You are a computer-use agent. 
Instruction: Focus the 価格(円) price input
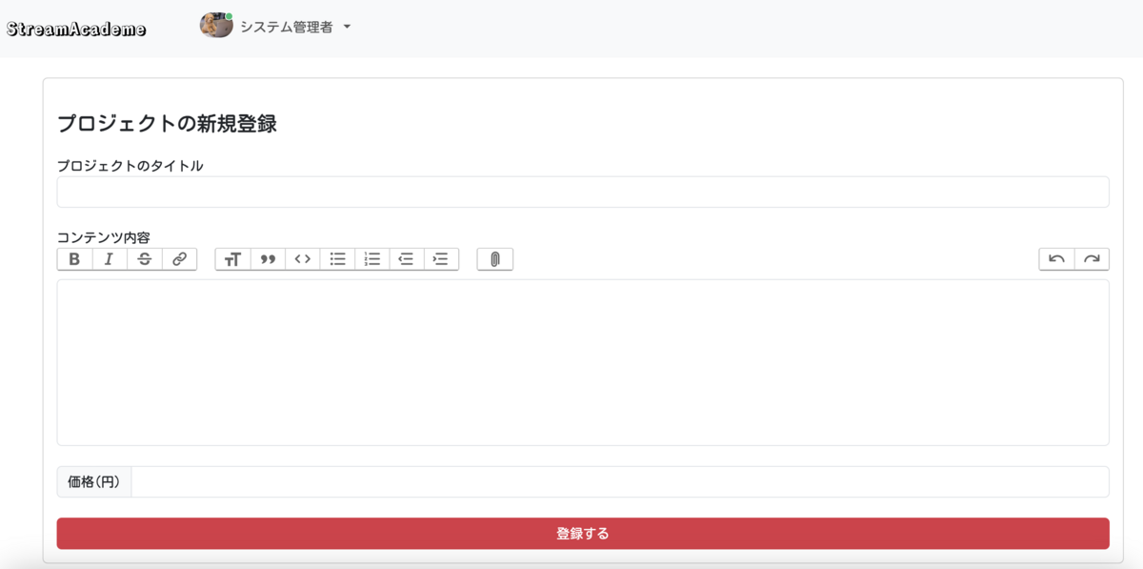tap(620, 481)
